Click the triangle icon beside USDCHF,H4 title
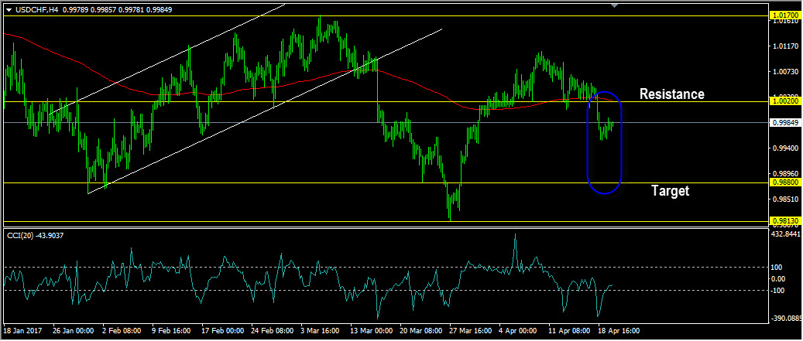803x341 pixels. [9, 10]
